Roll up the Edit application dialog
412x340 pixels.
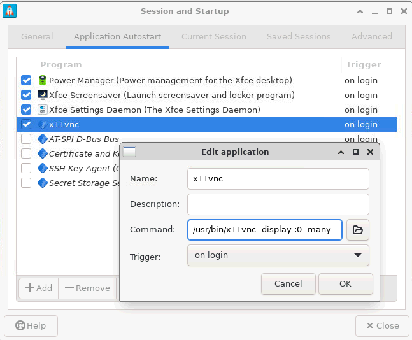(342, 152)
